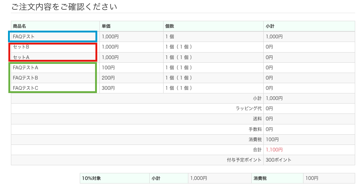Click the 1,000円 value in the tax table
Image resolution: width=361 pixels, height=189 pixels.
tap(199, 178)
